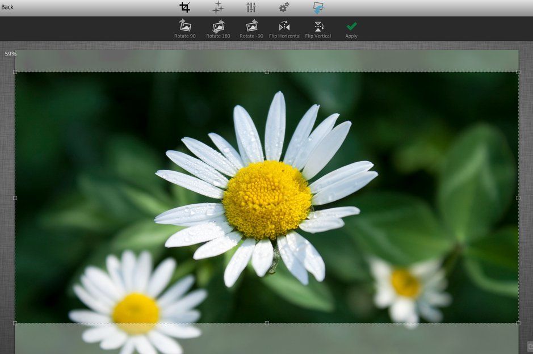Click the 59% zoom level label
533x354 pixels.
(11, 54)
